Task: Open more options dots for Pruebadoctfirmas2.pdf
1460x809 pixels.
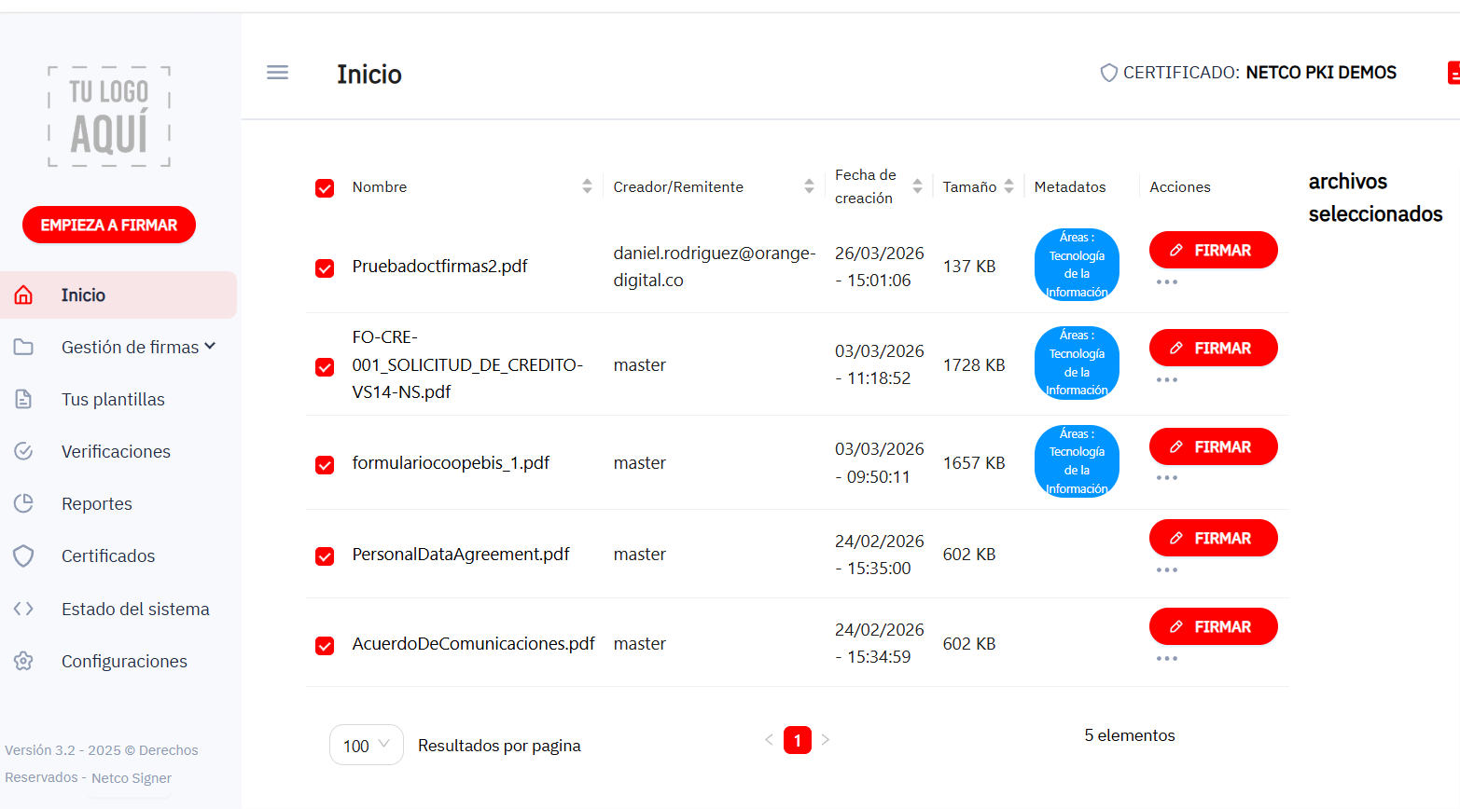Action: coord(1167,281)
